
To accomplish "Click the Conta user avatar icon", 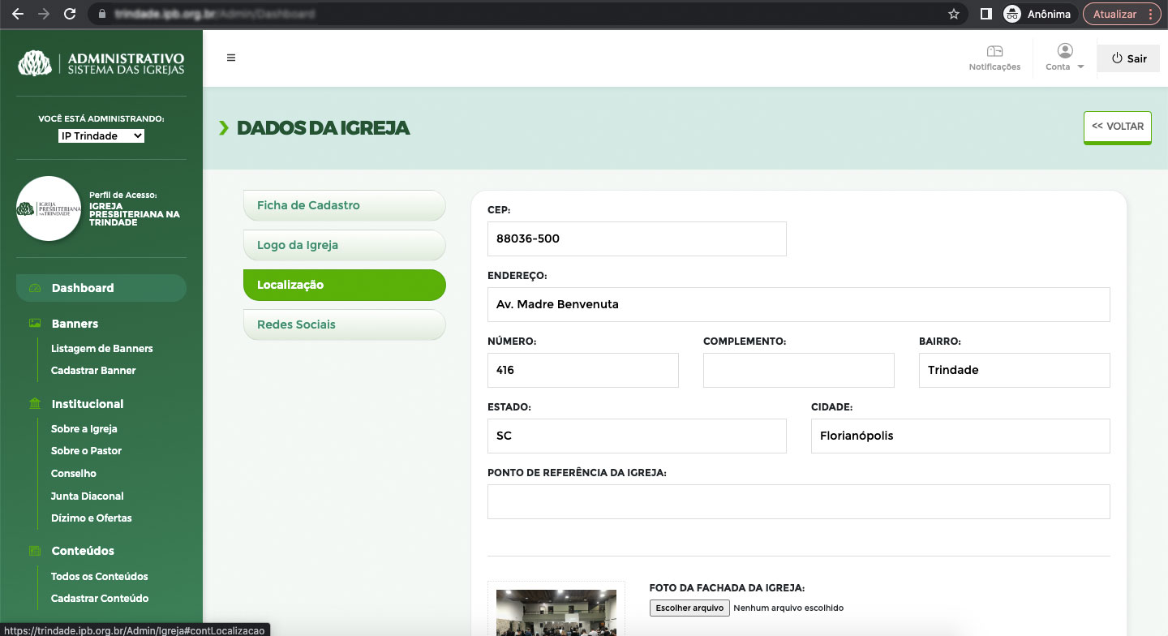I will click(x=1064, y=51).
